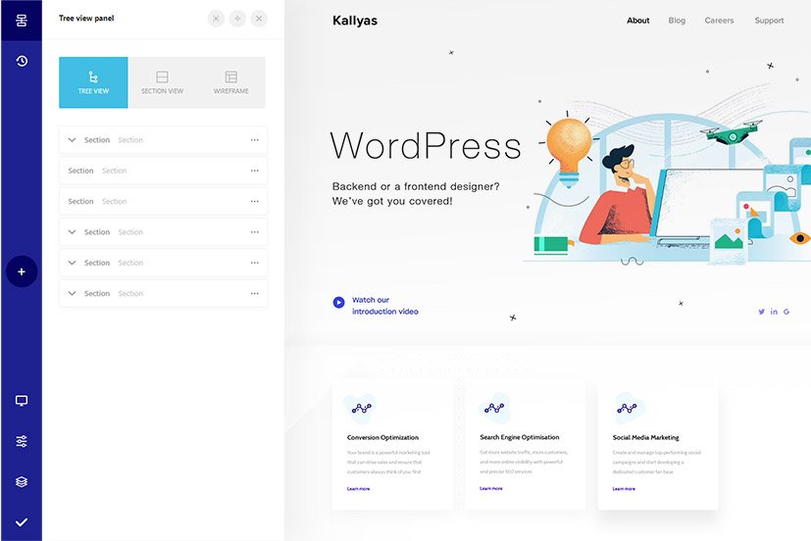Open the tree view panel sidebar icon
The image size is (811, 541).
point(22,21)
